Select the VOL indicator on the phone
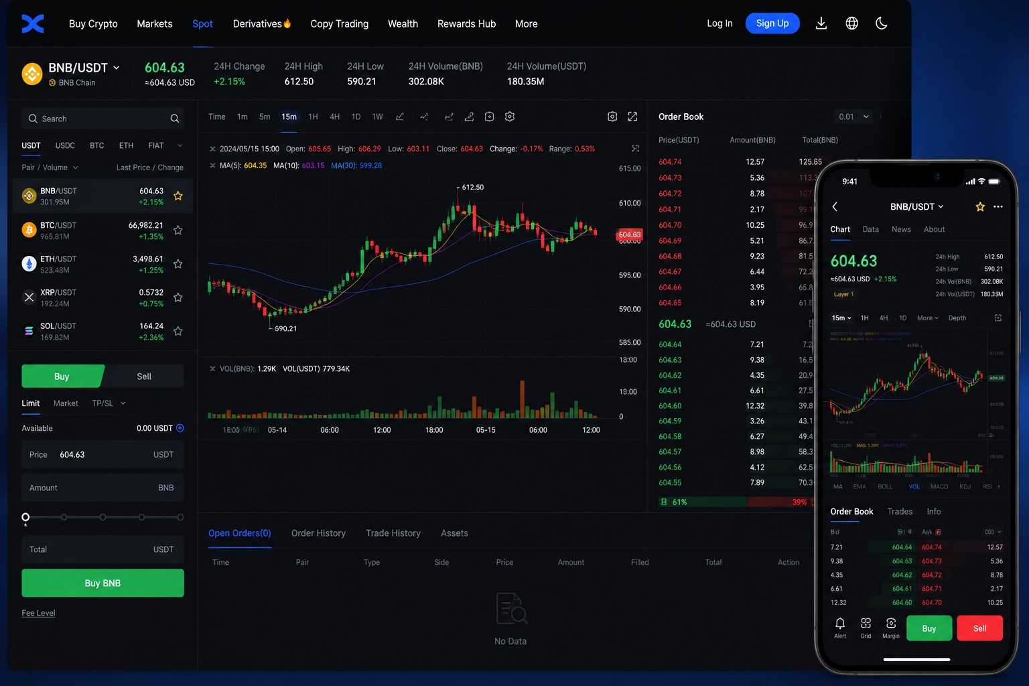 [914, 487]
